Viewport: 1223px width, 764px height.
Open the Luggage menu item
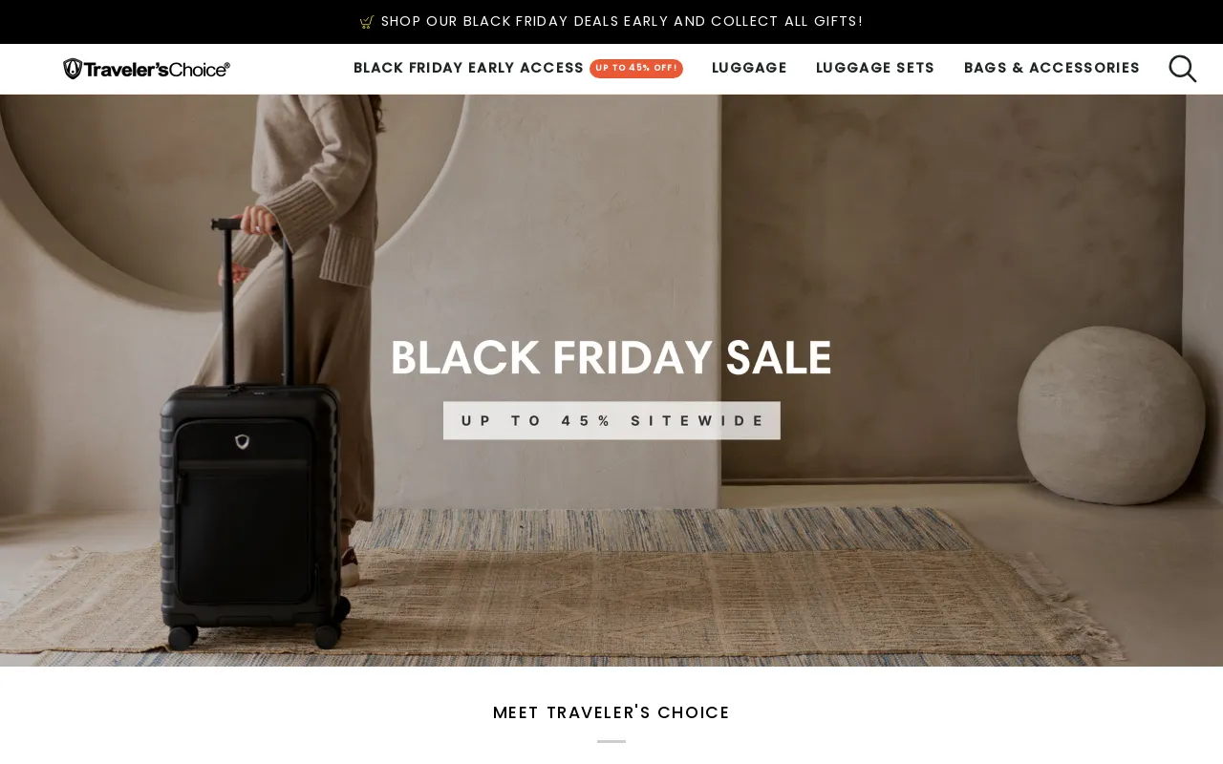(x=749, y=69)
